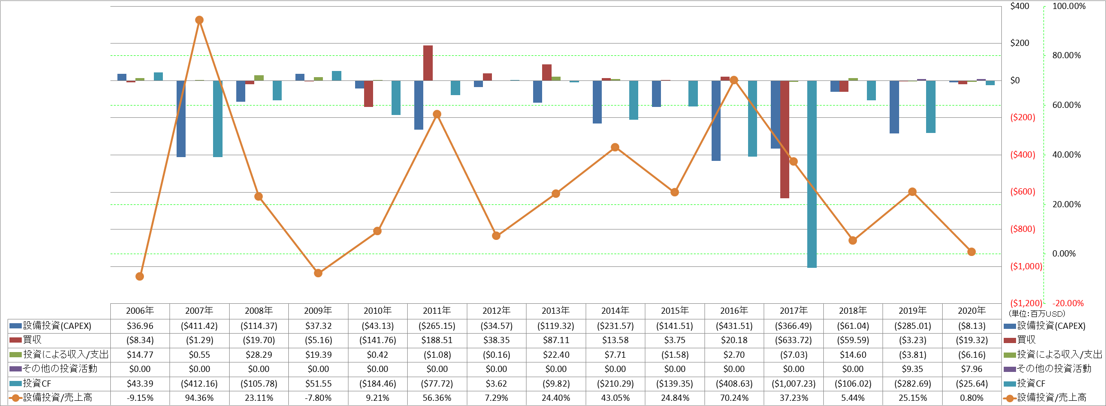1106x406 pixels.
Task: Click the 2006年 column header
Action: point(140,311)
